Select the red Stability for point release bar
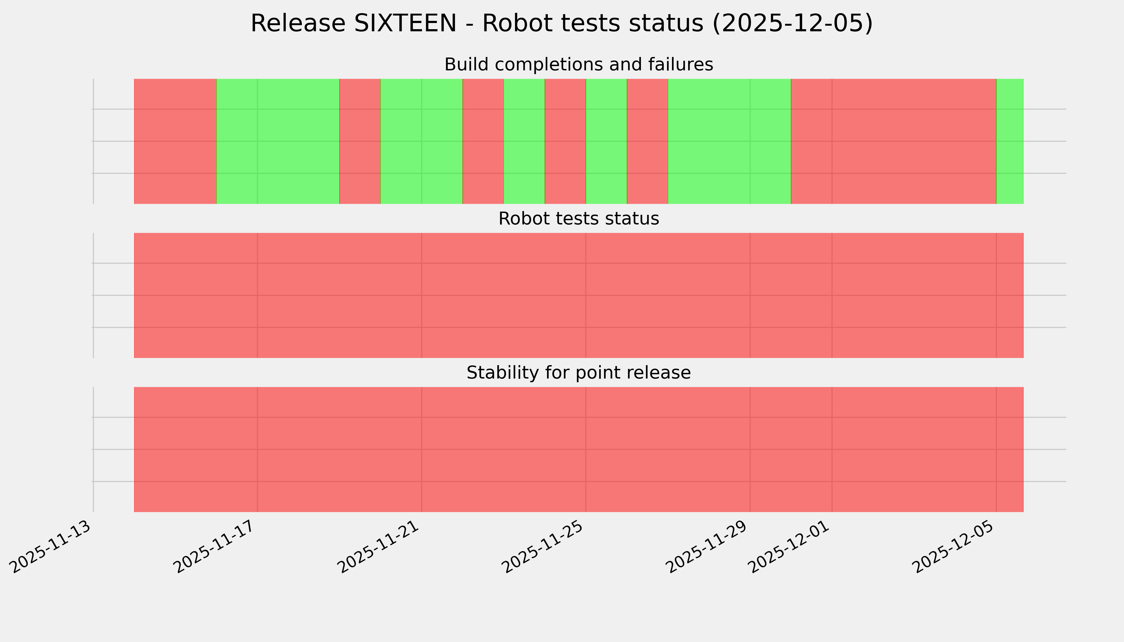Image resolution: width=1124 pixels, height=642 pixels. [x=578, y=449]
